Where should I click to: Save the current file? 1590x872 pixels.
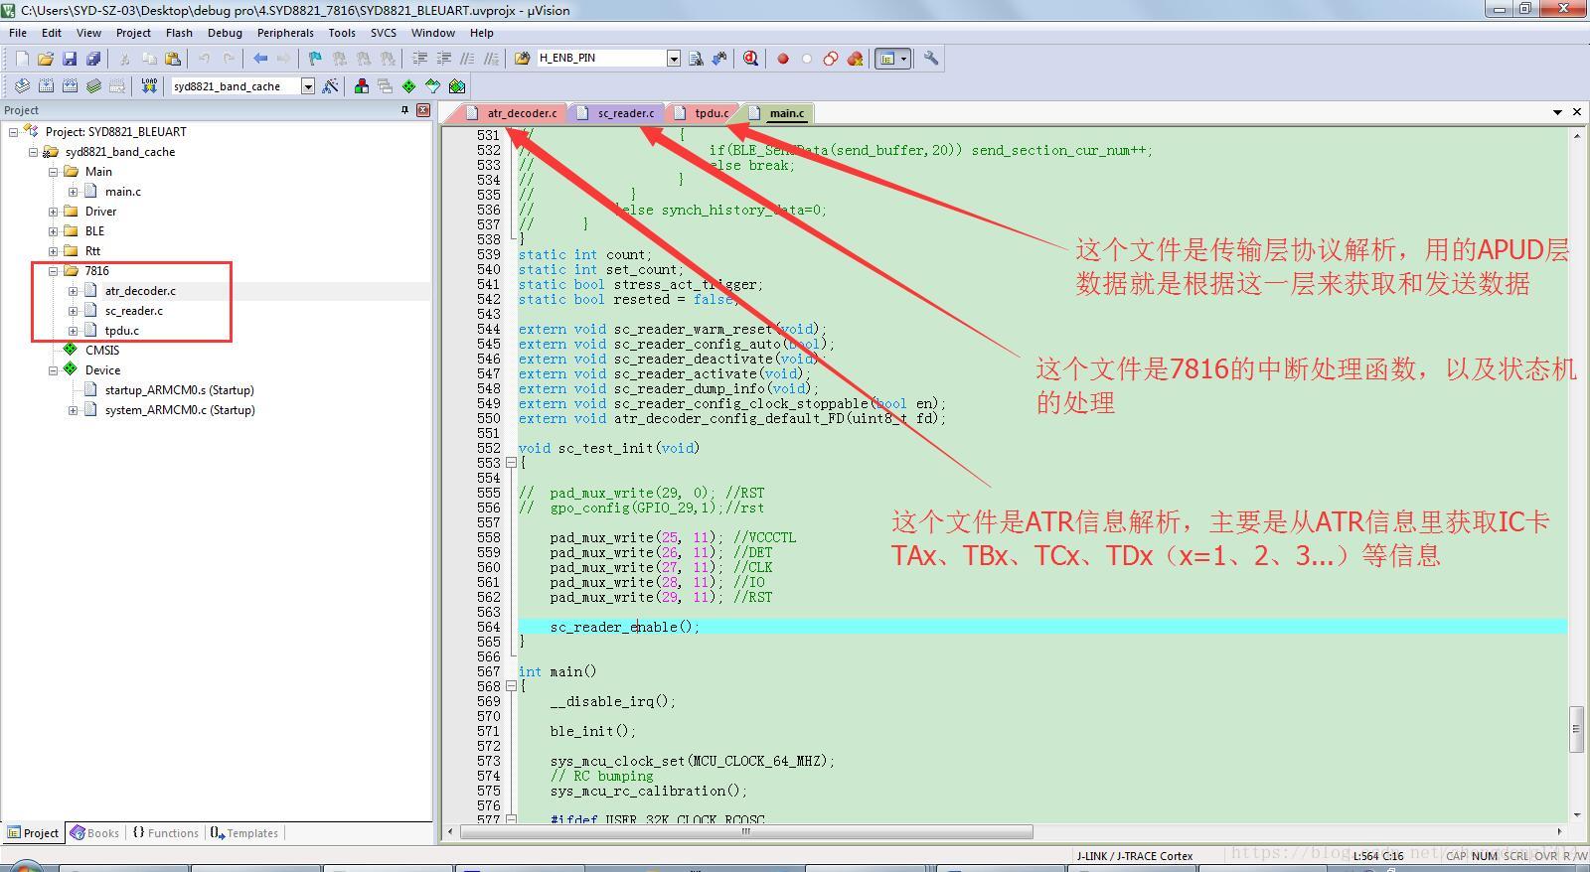tap(70, 59)
